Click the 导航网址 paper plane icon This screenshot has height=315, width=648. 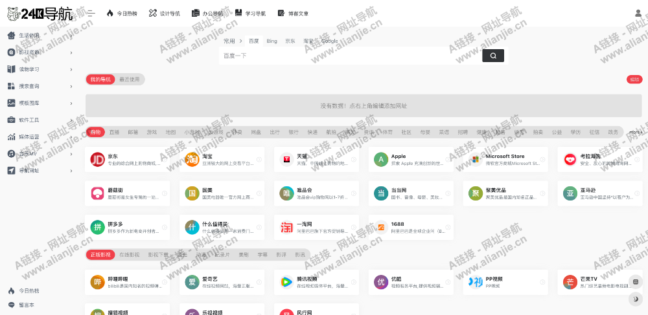tap(11, 170)
